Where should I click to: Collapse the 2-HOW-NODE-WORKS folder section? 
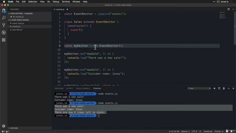(x=9, y=20)
